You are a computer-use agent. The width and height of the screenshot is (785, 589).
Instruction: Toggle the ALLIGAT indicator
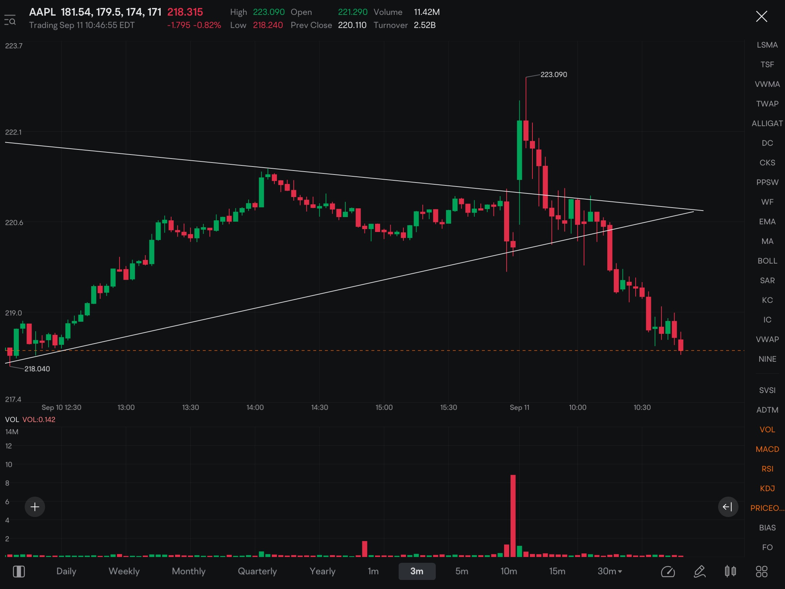pos(767,123)
